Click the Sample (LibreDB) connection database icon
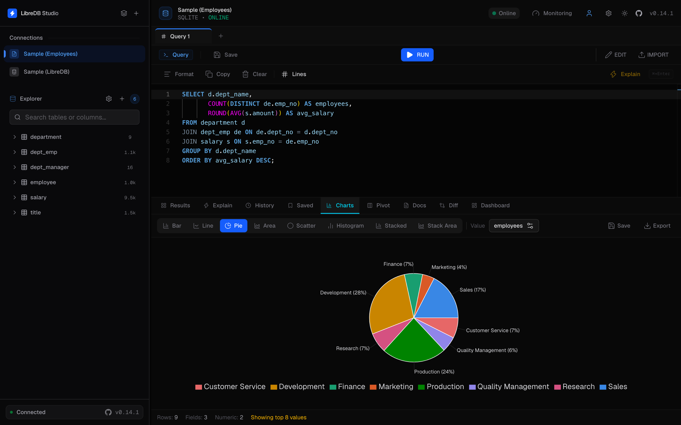 pos(14,72)
